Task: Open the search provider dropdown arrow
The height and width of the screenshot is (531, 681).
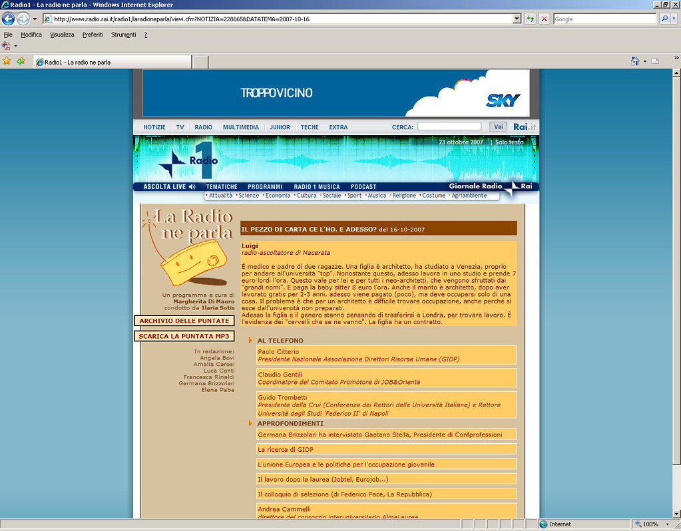Action: point(674,19)
